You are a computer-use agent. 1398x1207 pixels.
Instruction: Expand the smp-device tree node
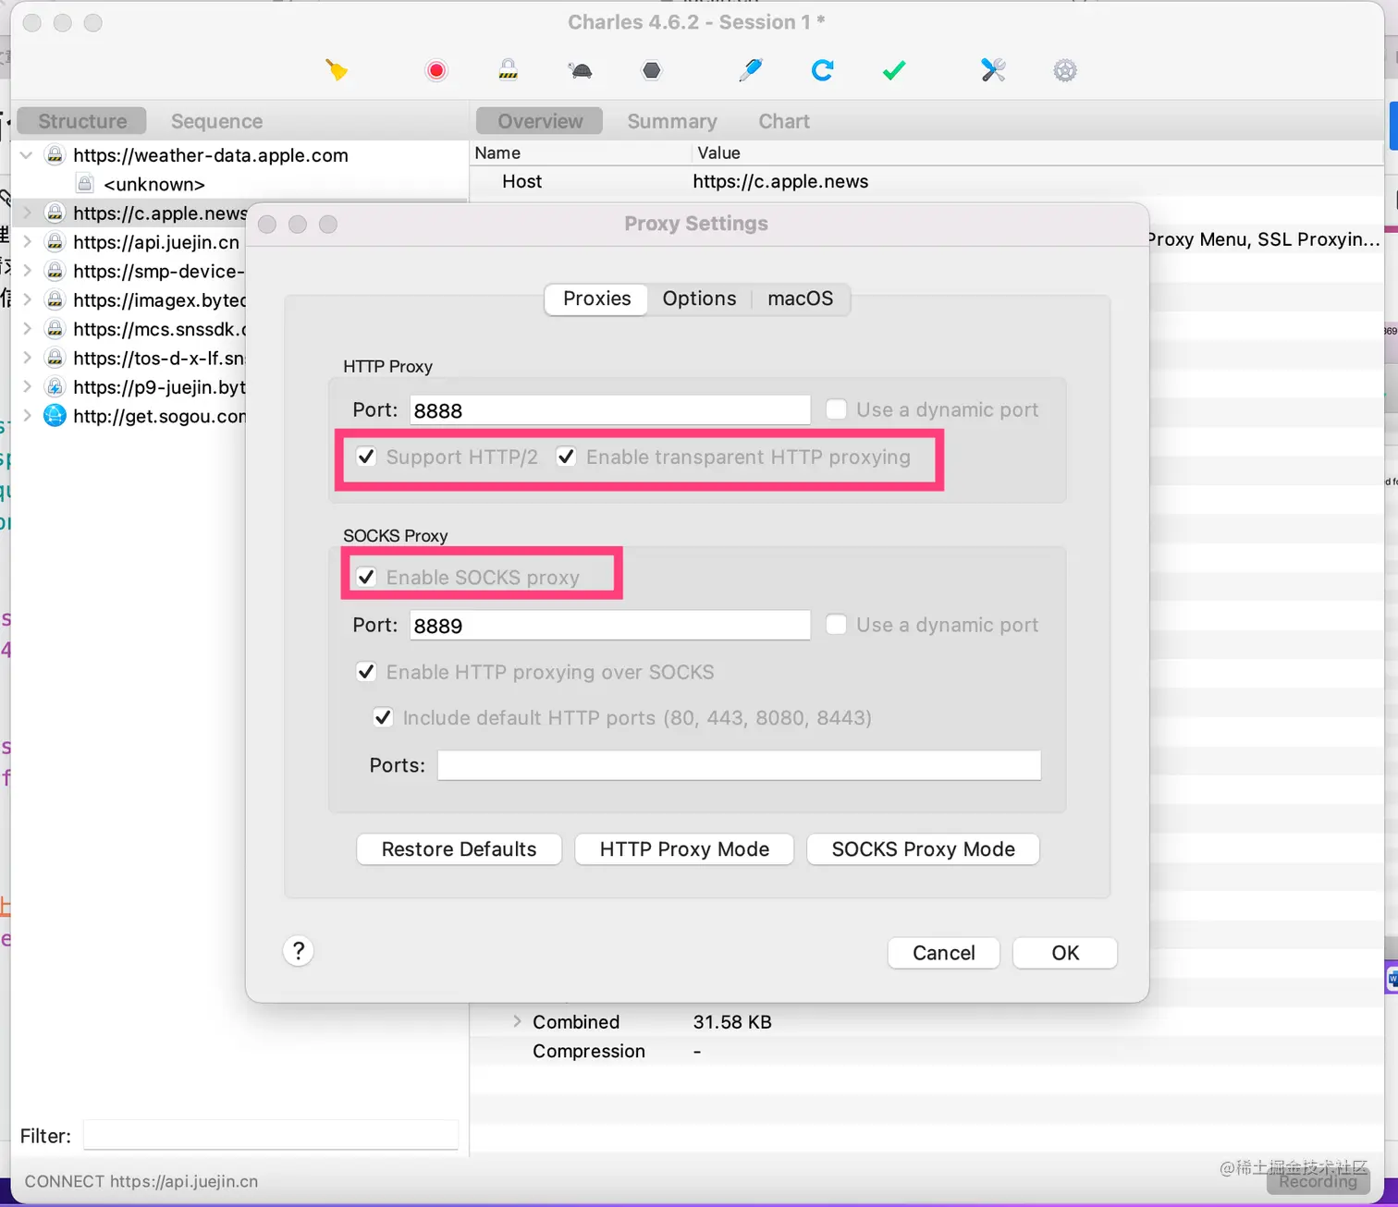click(x=27, y=271)
